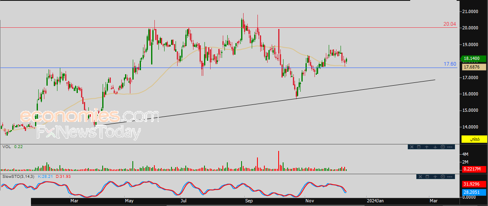Click the 2024Jan date axis label
Image resolution: width=488 pixels, height=206 pixels.
[x=375, y=201]
